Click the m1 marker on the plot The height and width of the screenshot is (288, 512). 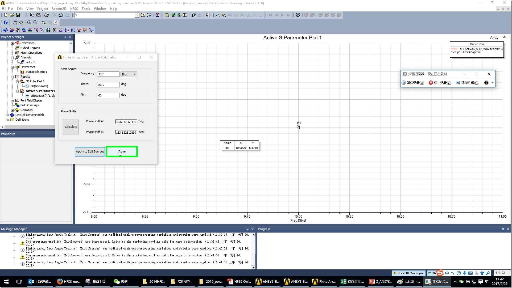pyautogui.click(x=298, y=127)
